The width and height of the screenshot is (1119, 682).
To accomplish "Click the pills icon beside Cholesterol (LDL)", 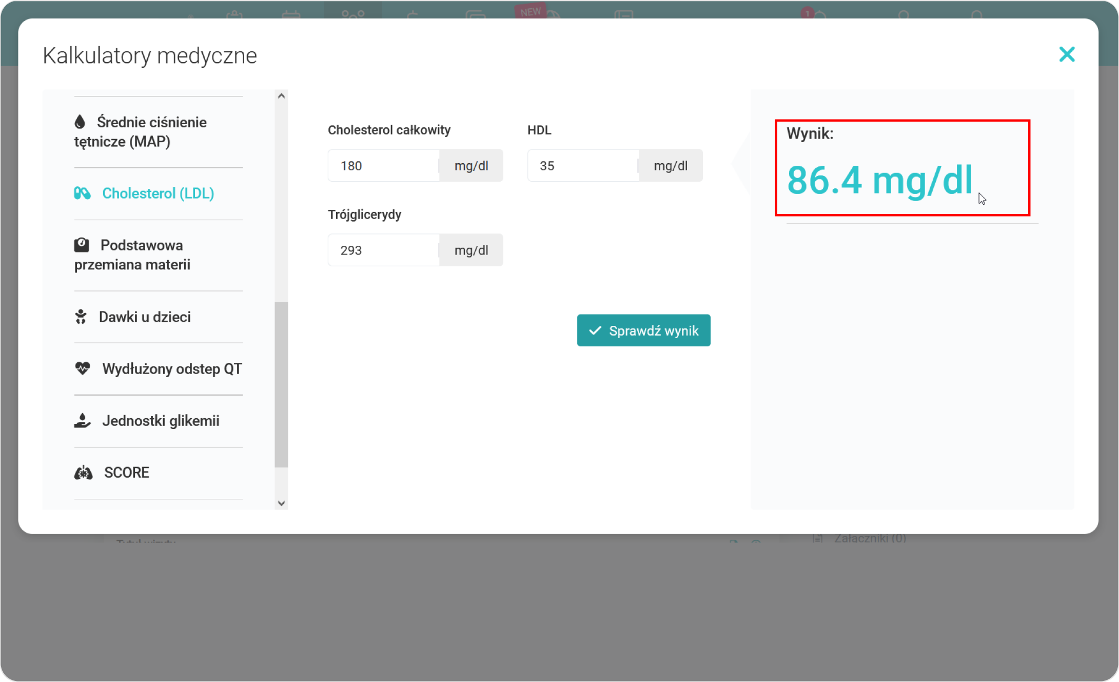I will point(82,193).
